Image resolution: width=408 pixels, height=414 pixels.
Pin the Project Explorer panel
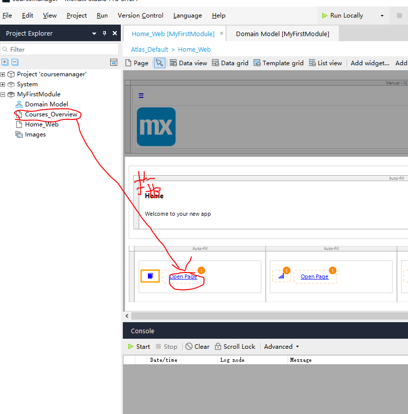(x=104, y=33)
